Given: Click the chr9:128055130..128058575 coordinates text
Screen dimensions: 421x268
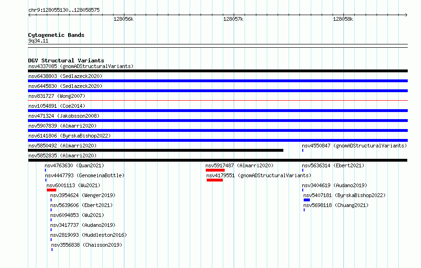Looking at the screenshot, I should click(x=64, y=10).
